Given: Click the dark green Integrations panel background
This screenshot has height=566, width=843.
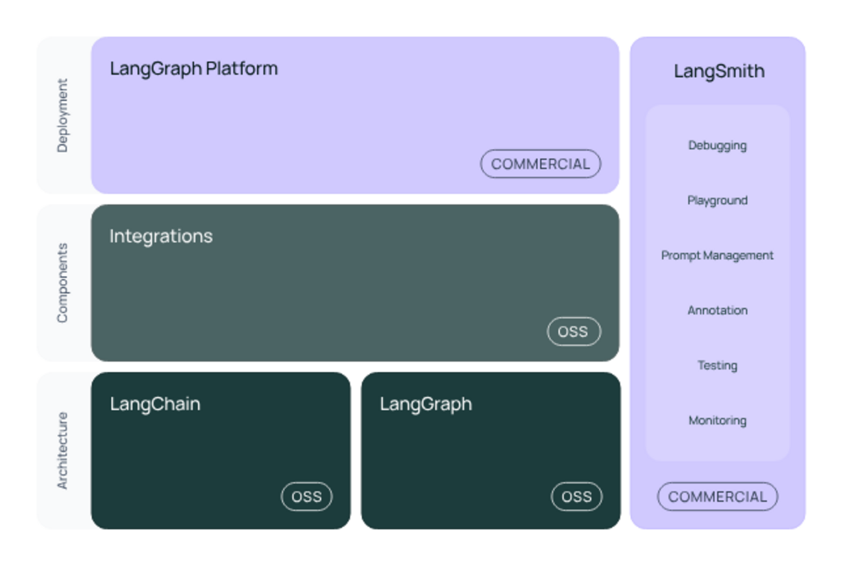Looking at the screenshot, I should tap(355, 283).
